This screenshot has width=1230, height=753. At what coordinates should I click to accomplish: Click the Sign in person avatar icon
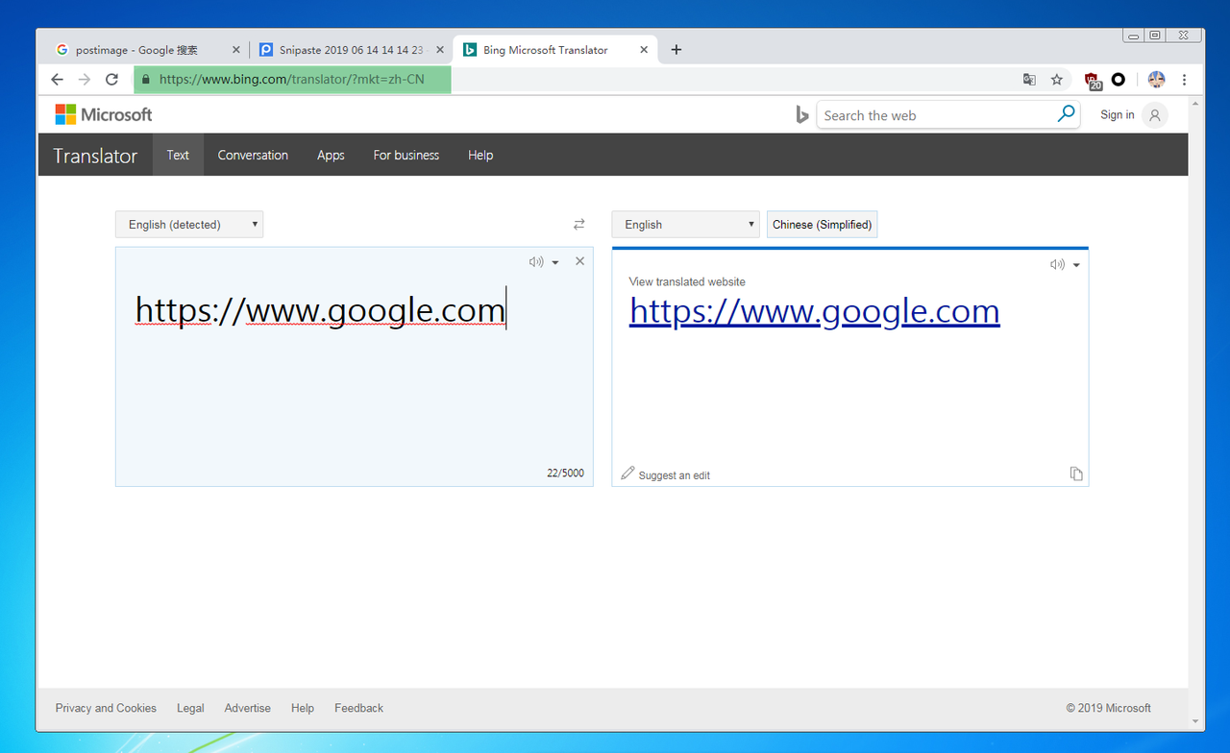(1155, 115)
